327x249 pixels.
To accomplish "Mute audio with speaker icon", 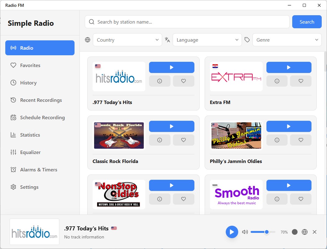I will coord(245,232).
